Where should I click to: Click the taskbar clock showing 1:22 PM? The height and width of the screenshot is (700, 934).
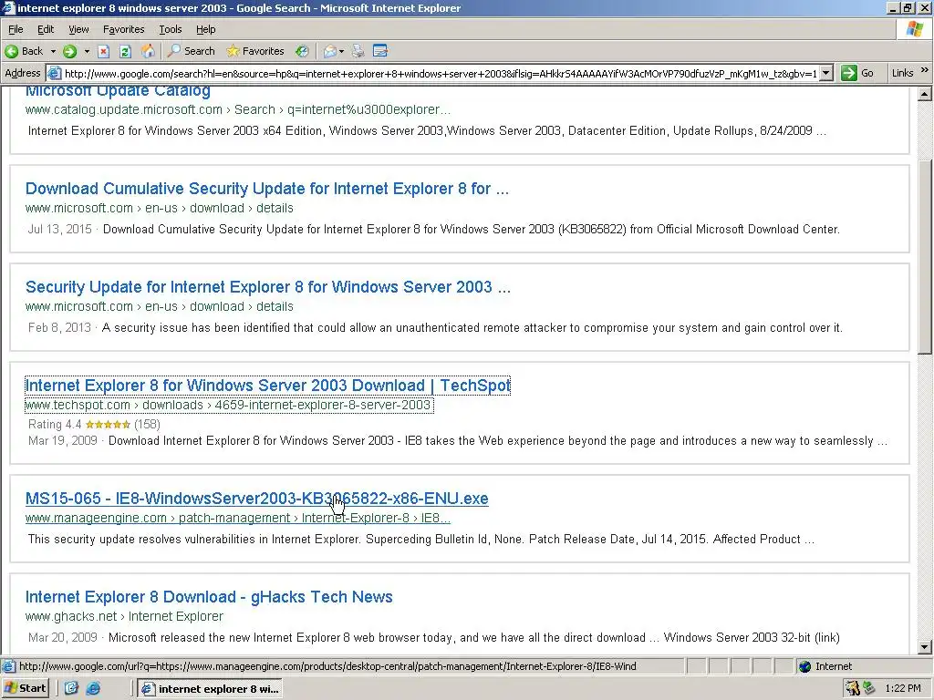point(903,689)
